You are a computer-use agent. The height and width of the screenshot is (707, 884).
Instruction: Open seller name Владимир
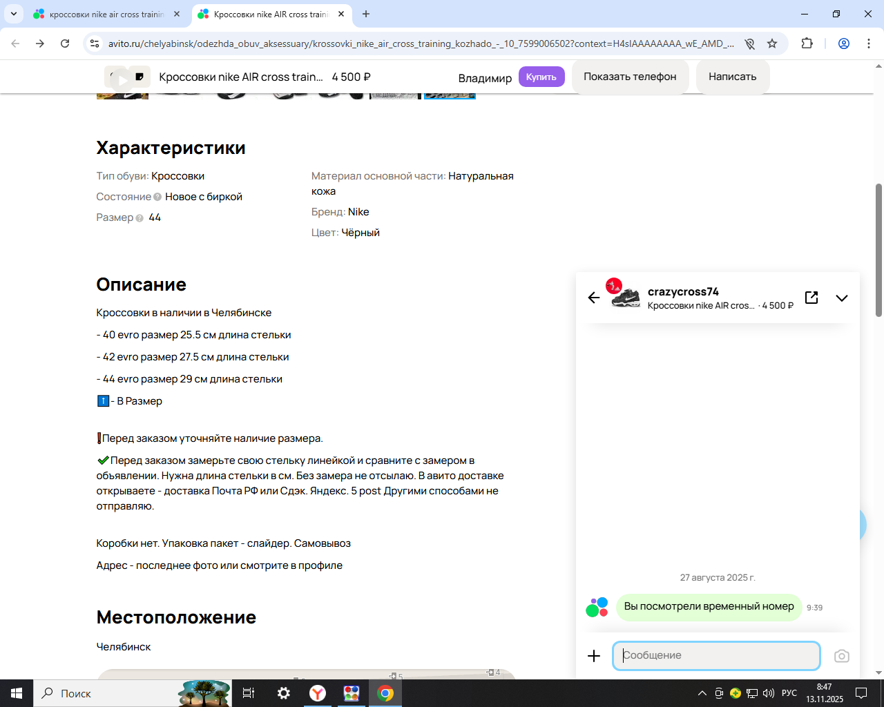pyautogui.click(x=485, y=78)
